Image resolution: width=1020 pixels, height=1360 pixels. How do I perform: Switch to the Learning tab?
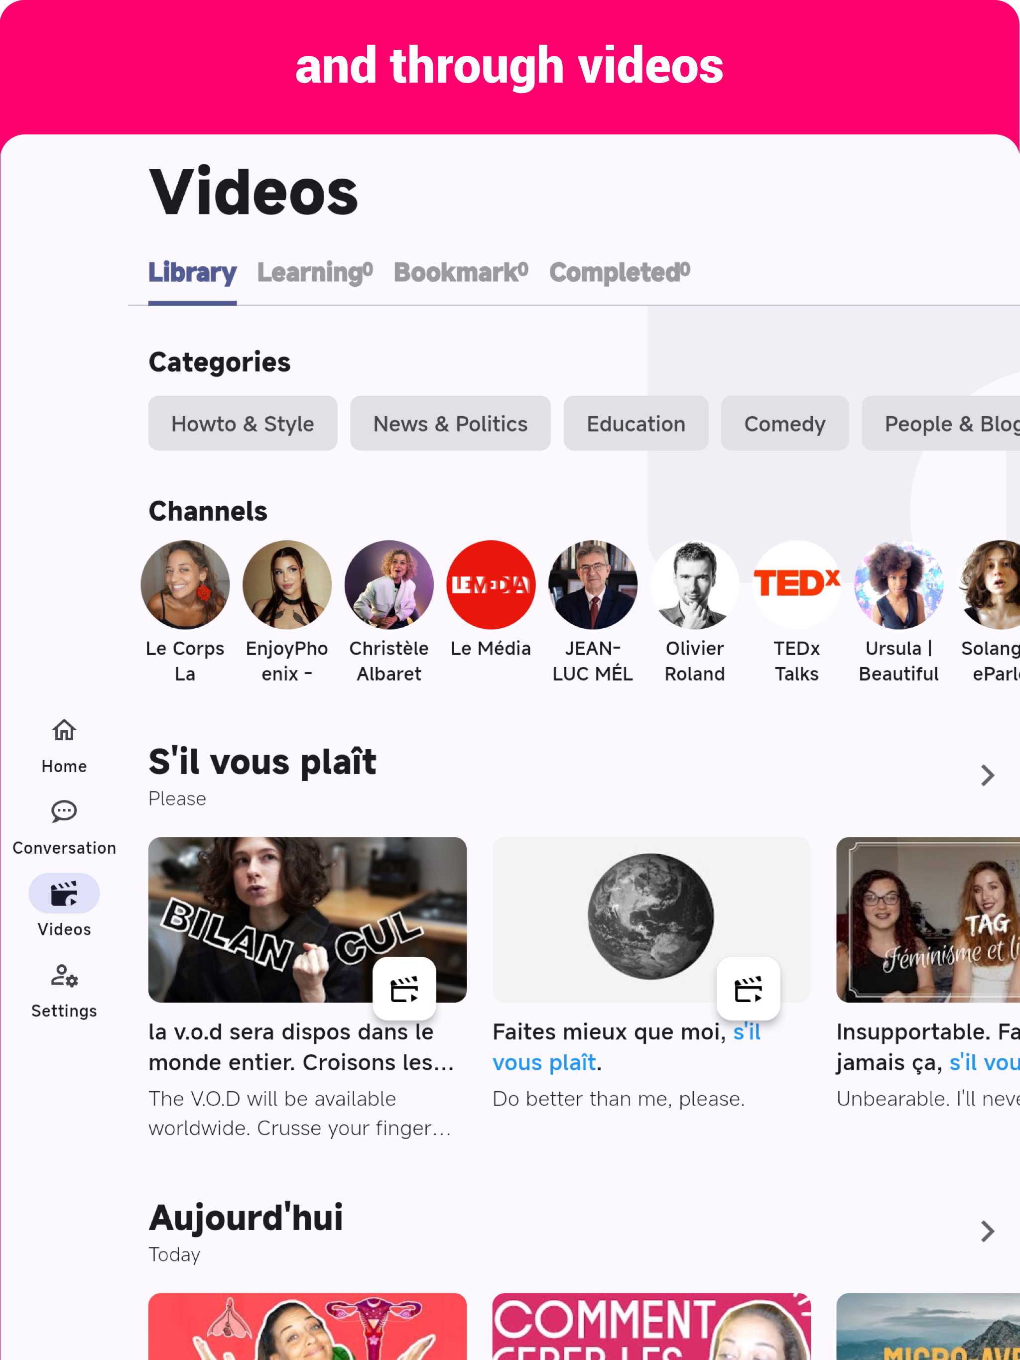coord(315,272)
